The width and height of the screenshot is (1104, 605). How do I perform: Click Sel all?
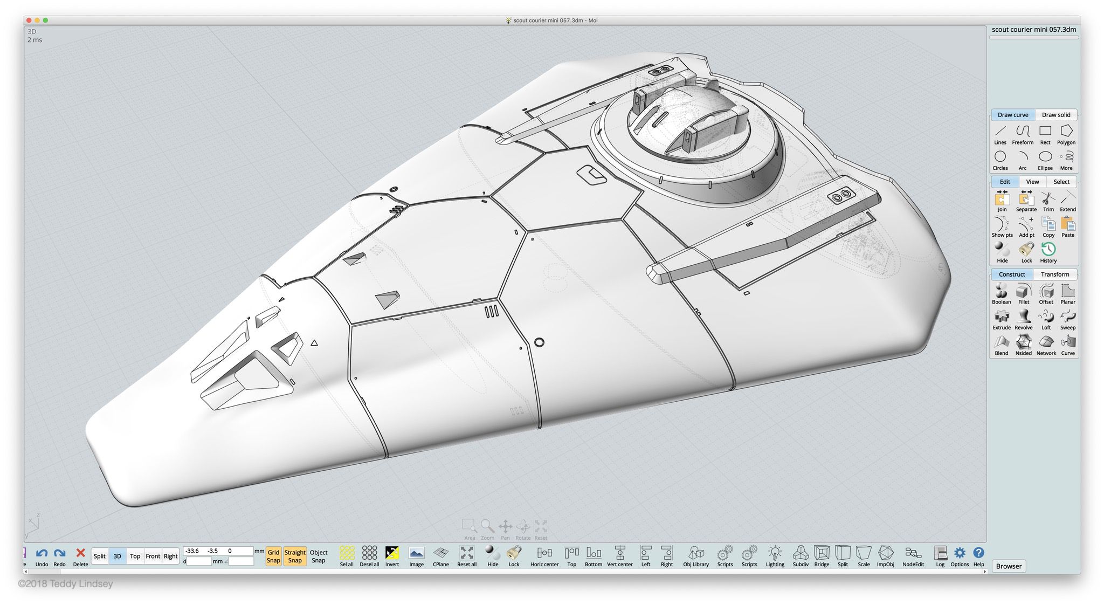pos(347,557)
